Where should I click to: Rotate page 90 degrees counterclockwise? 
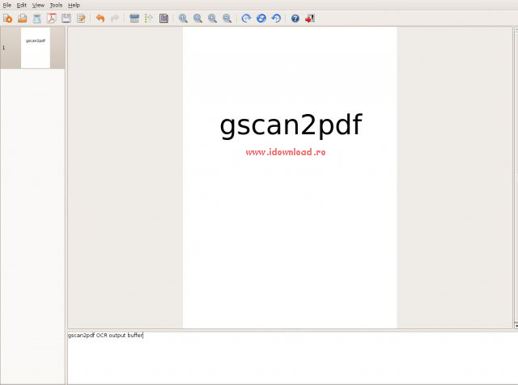(276, 19)
